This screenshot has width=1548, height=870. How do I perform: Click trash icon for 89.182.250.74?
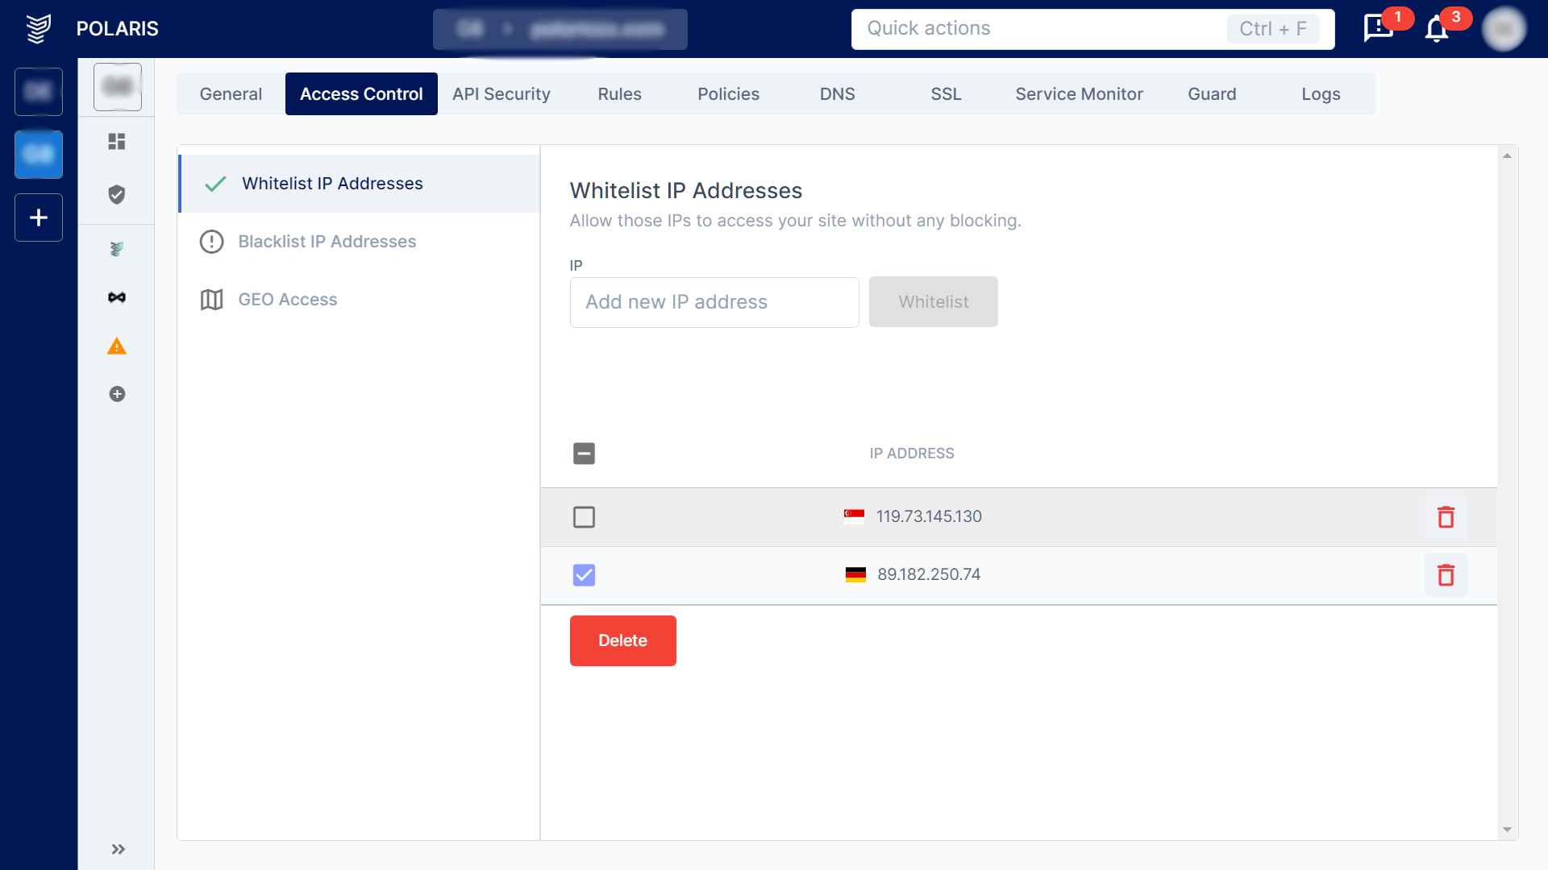(1446, 575)
